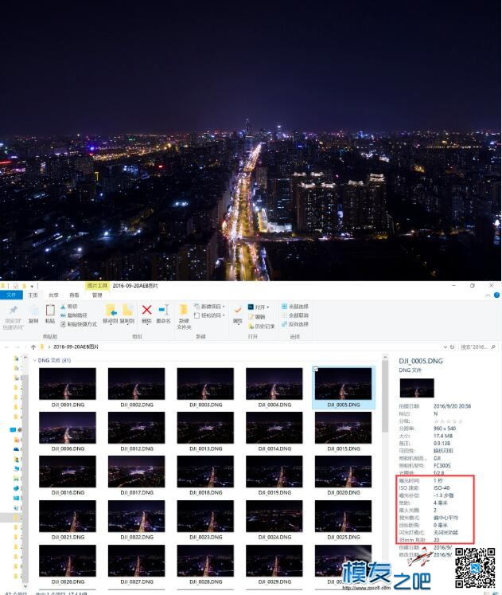Click the New folder icon
Image resolution: width=502 pixels, height=595 pixels.
click(x=184, y=310)
